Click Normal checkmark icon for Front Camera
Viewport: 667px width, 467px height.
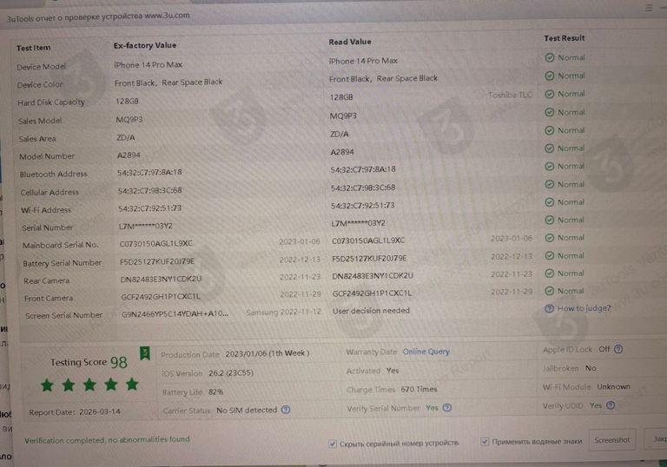(x=549, y=291)
